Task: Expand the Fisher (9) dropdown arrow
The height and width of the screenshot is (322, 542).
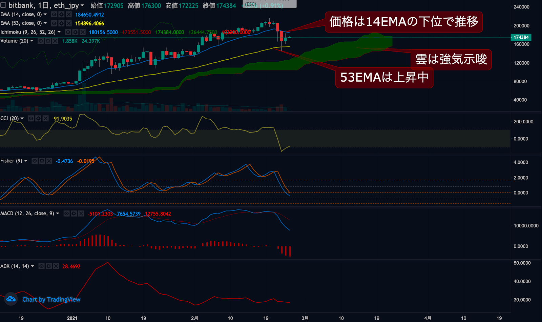Action: (26, 161)
